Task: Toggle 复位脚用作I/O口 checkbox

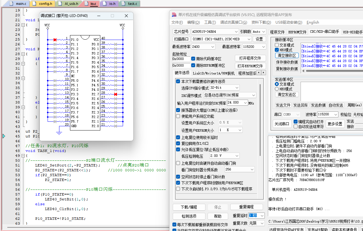Action: click(x=178, y=144)
